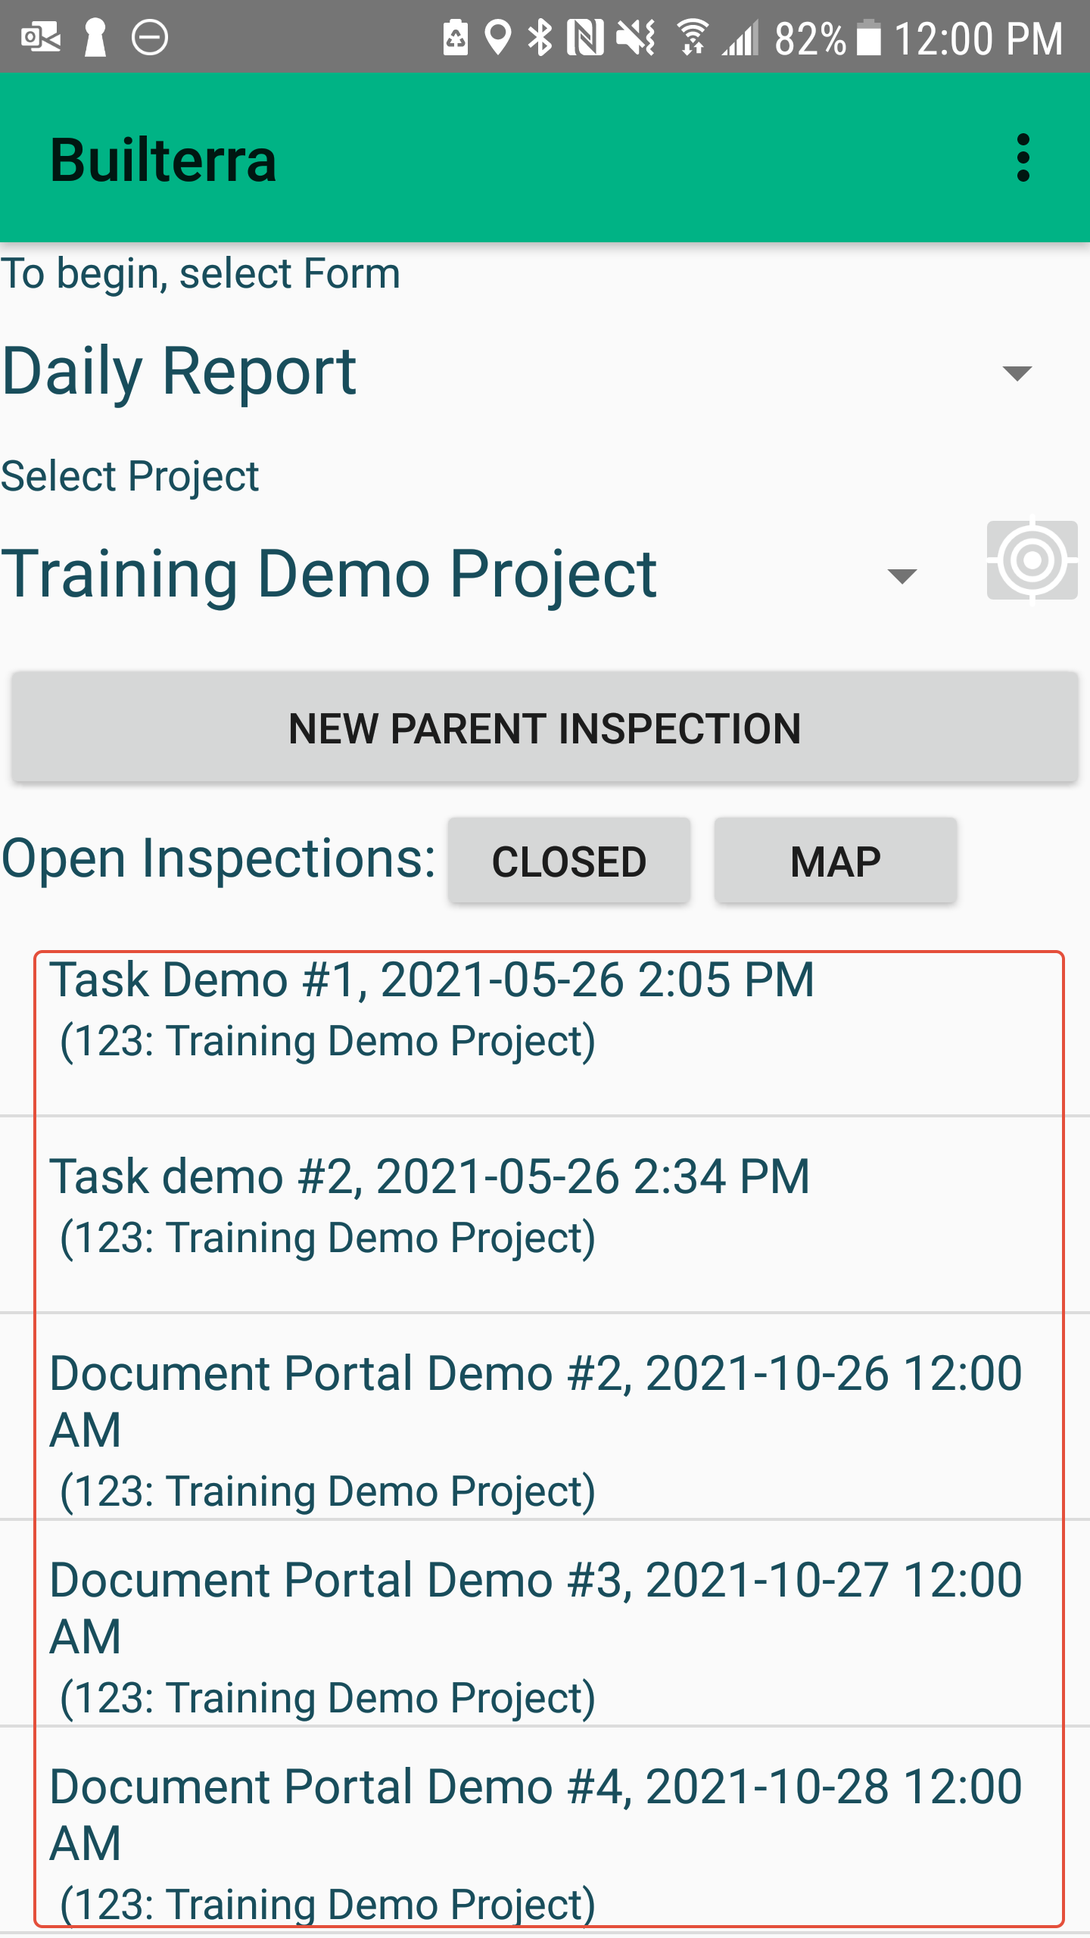1090x1938 pixels.
Task: Click the New Parent Inspection button
Action: [545, 728]
